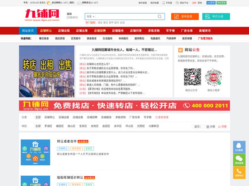Viewport: 249px width, 186px height.
Task: Click 酒店宾馆 in quick navigation
Action: click(60, 39)
